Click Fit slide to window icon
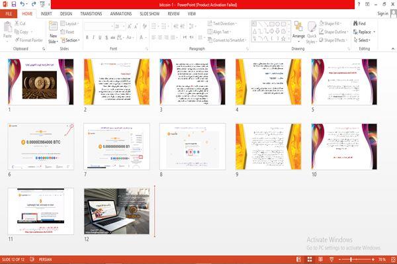397x264 pixels. click(x=393, y=259)
